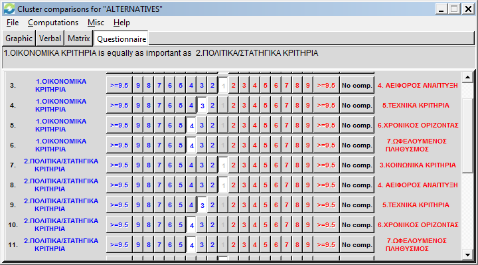Choose No comp. for row 4
478x265 pixels.
357,105
